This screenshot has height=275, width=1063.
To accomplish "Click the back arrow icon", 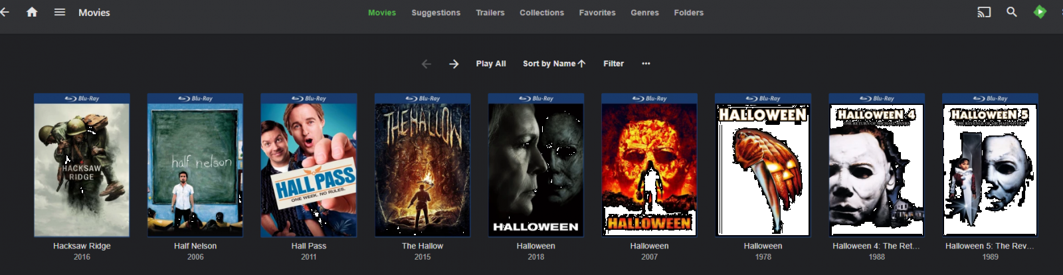I will pos(5,12).
